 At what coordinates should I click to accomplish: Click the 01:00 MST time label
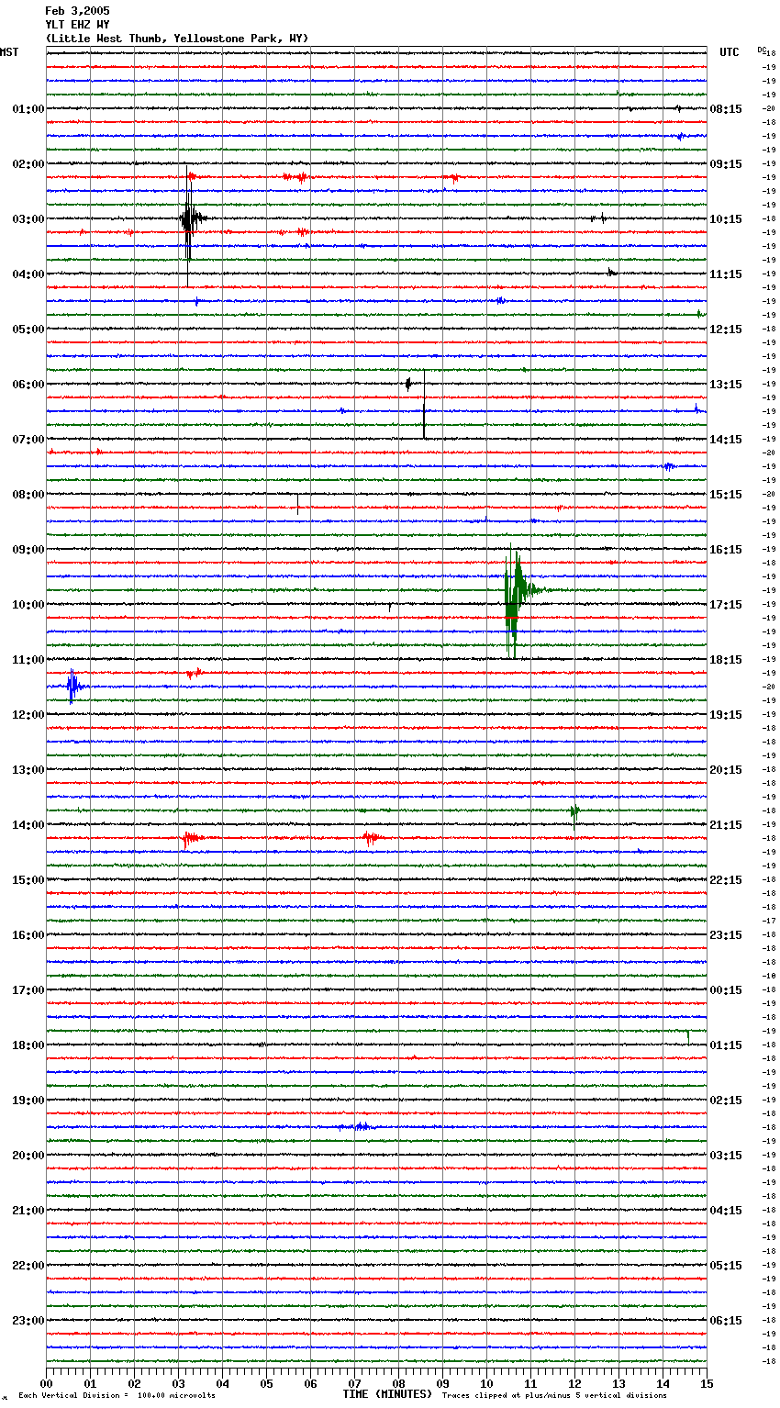click(28, 109)
